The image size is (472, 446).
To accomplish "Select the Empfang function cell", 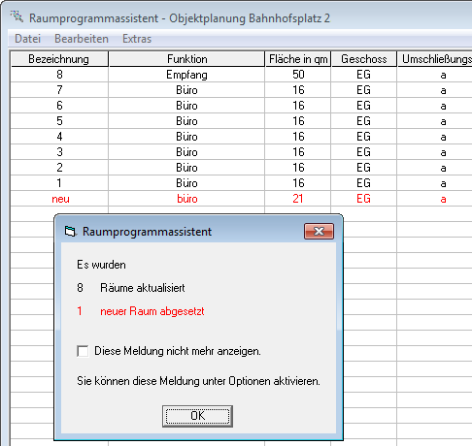I will coord(186,75).
